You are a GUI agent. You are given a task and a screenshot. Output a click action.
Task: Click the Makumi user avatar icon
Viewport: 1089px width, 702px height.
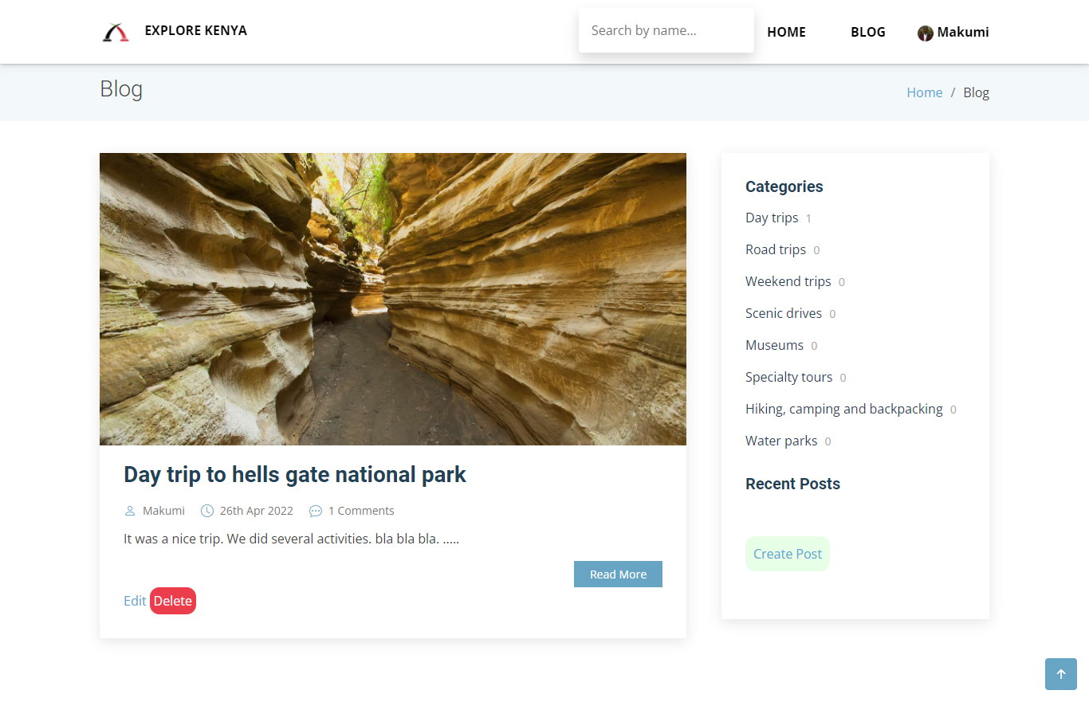[x=926, y=33]
